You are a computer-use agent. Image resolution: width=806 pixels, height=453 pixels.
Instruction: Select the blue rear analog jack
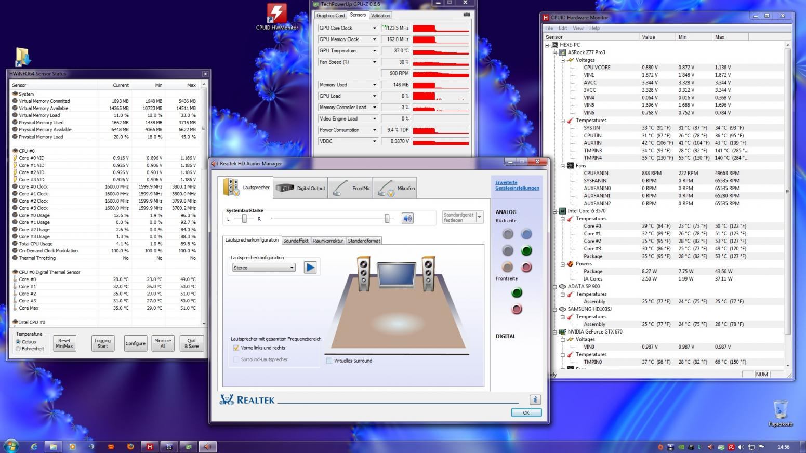pos(526,234)
